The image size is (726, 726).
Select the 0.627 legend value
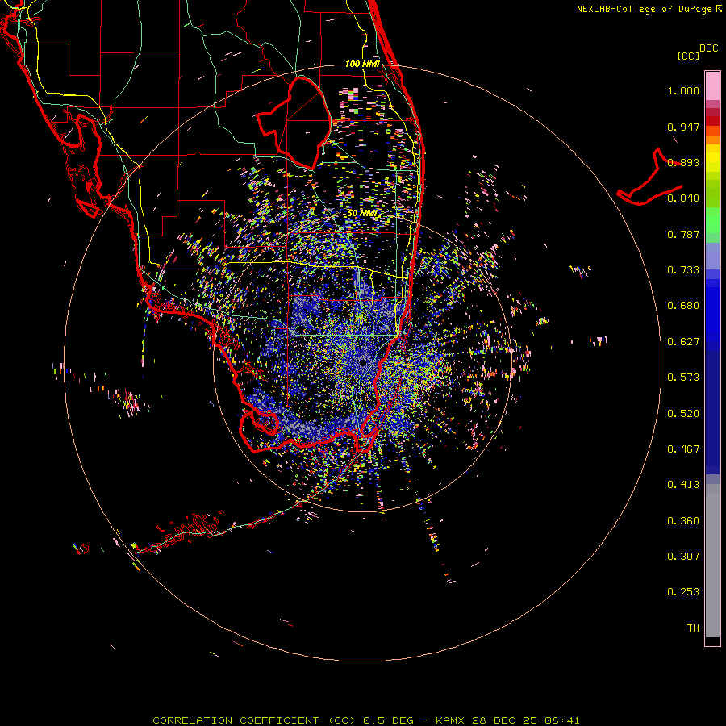click(x=683, y=342)
